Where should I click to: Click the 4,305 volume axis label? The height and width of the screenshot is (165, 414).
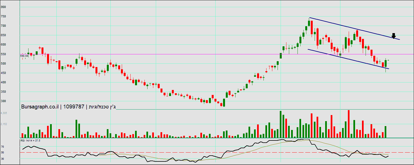pos(4,113)
